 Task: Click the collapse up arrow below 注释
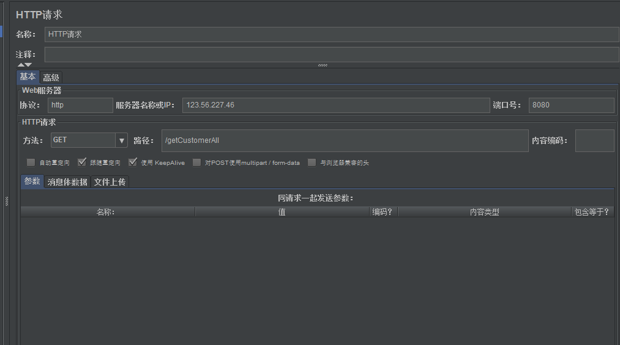click(21, 65)
